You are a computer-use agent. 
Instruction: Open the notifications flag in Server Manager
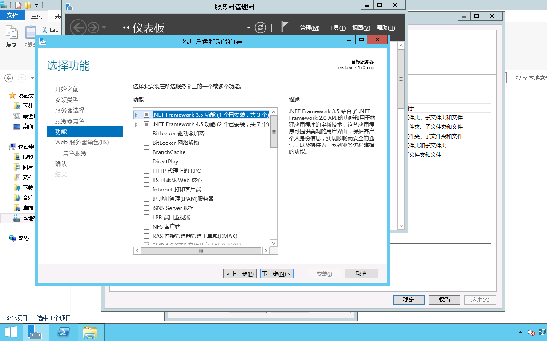[x=285, y=27]
